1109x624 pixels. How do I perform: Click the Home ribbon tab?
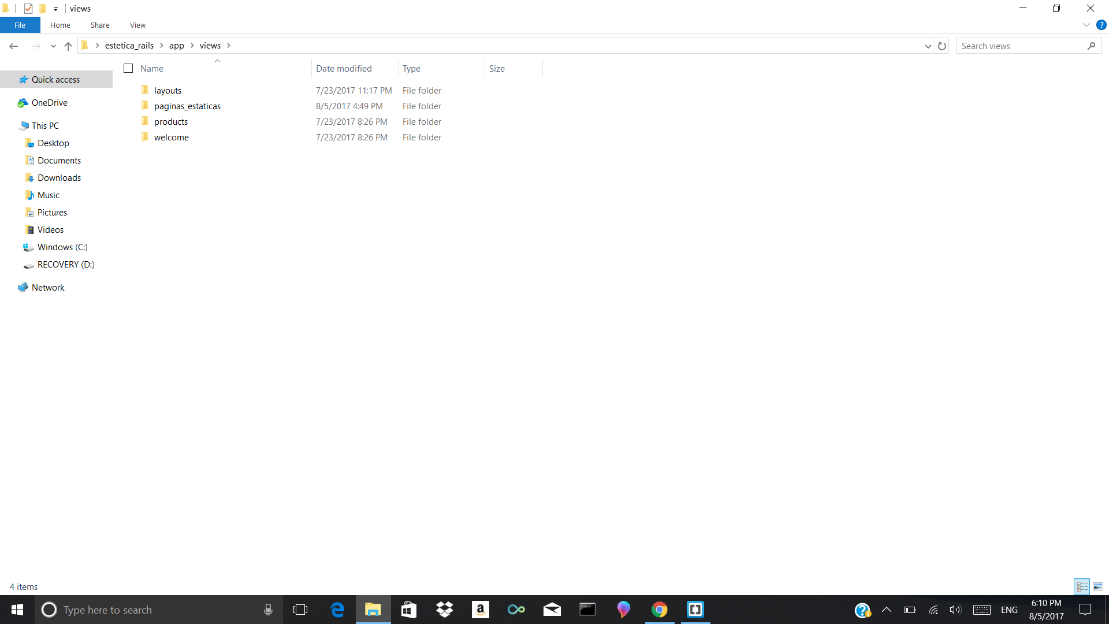59,25
